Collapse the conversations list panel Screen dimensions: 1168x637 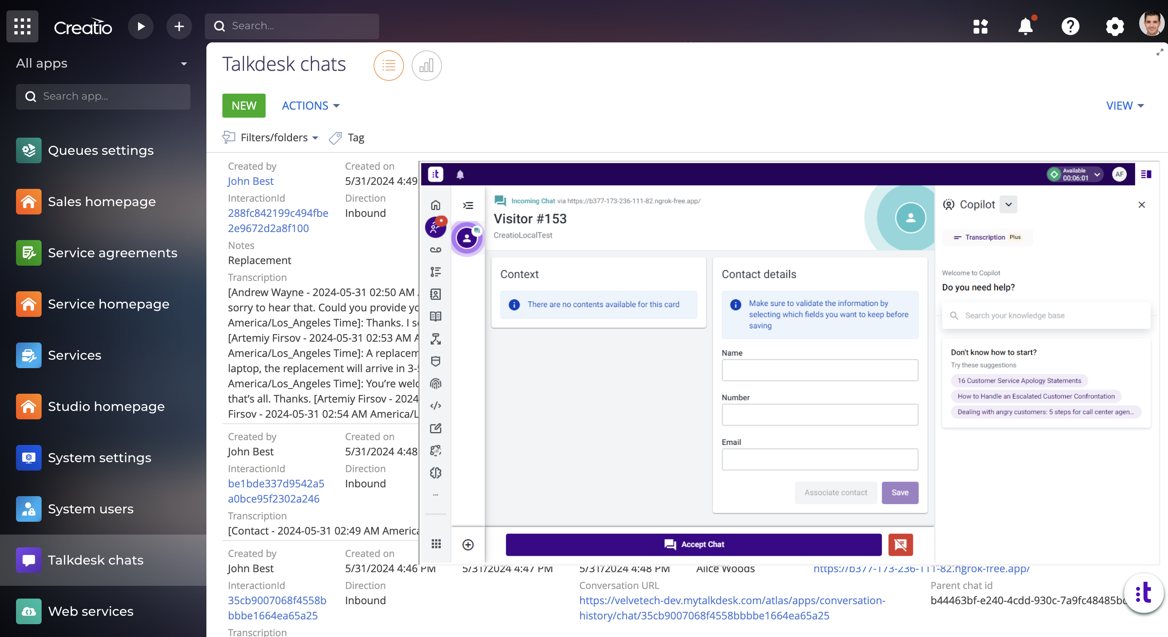pyautogui.click(x=468, y=206)
